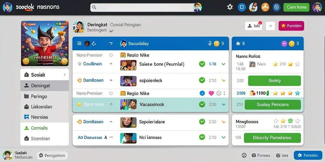Expand the Vacaseinook row blue chevron

click(x=223, y=104)
